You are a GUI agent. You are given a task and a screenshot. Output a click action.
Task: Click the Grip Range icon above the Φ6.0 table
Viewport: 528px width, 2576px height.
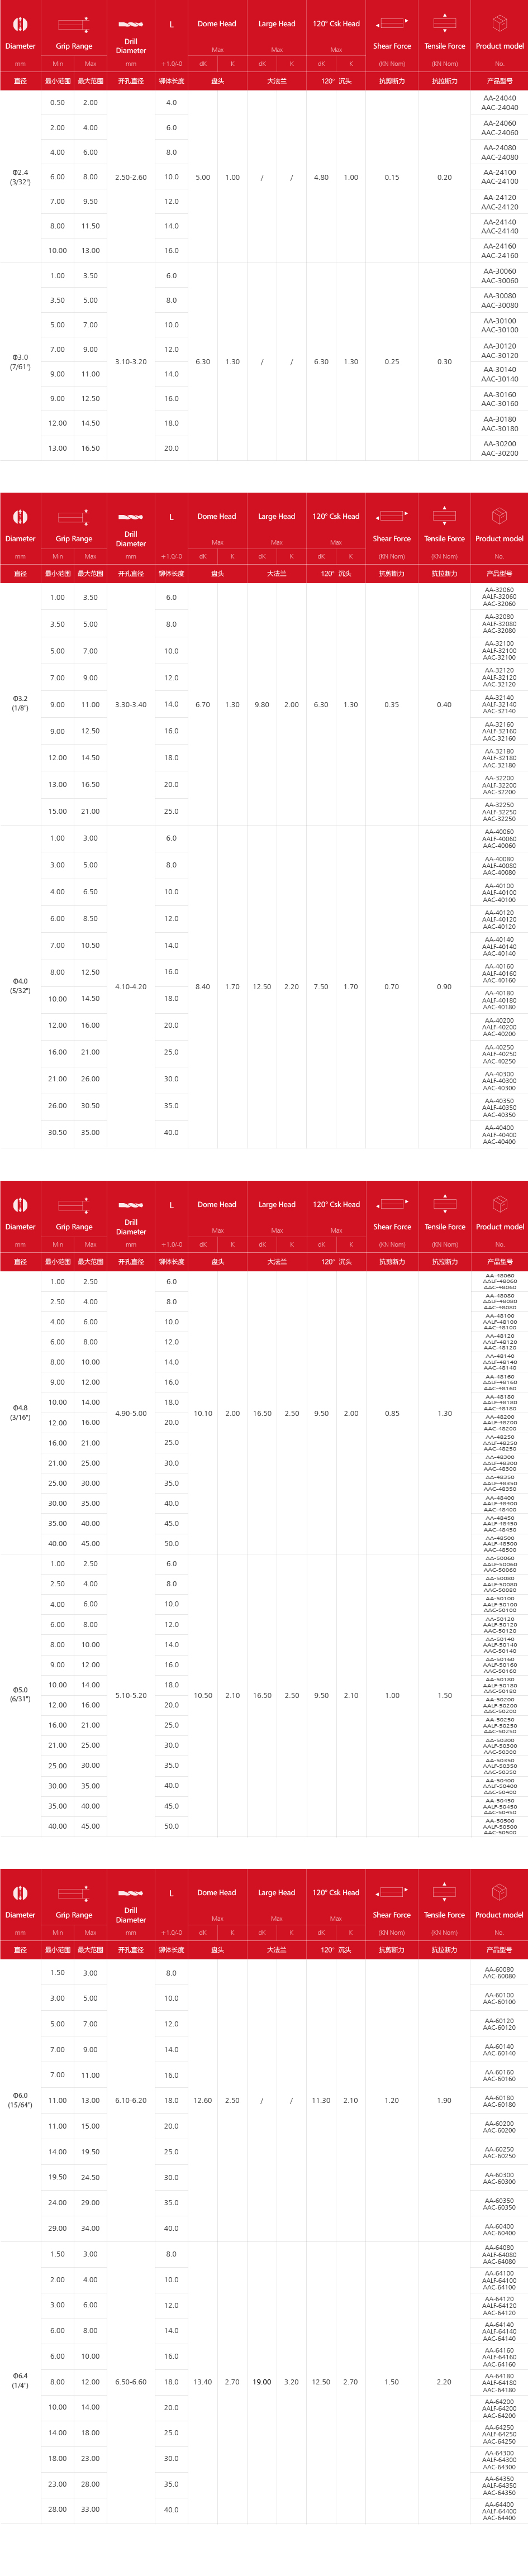(73, 1893)
